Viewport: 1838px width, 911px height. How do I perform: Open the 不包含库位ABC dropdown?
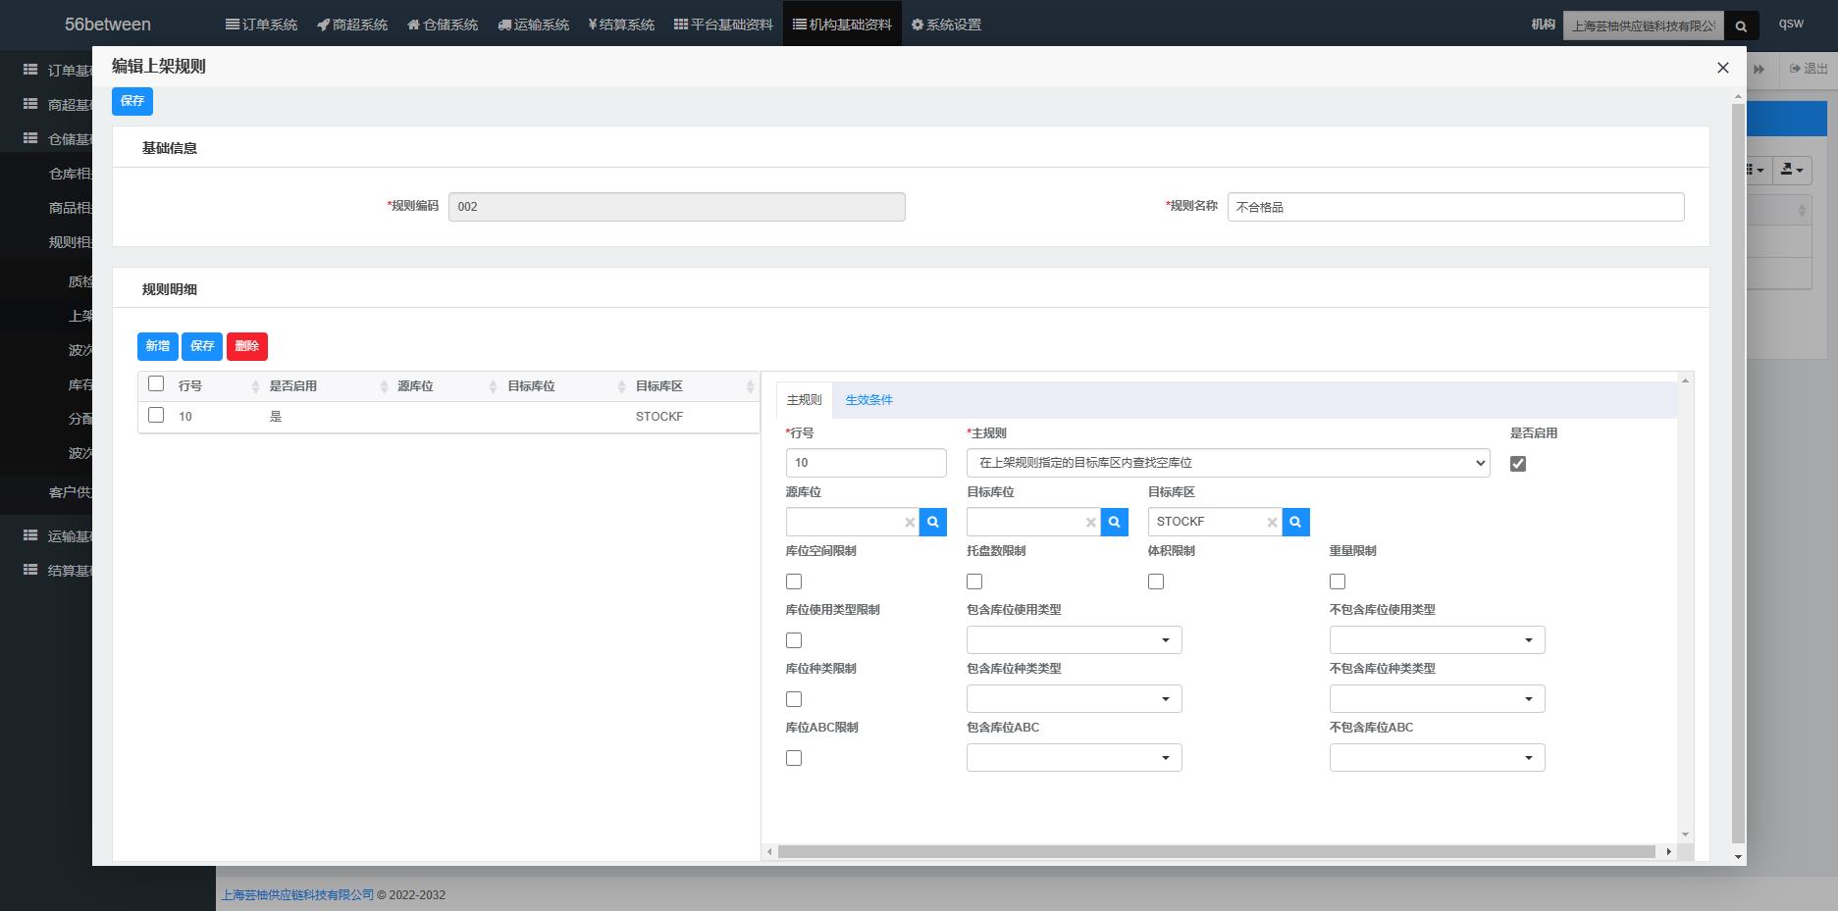[x=1438, y=758]
